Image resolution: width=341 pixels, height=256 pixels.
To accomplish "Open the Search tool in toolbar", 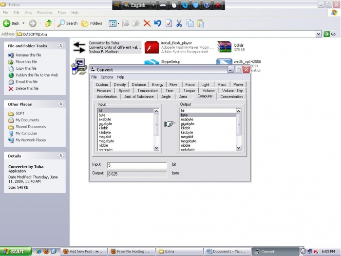I will click(x=67, y=23).
